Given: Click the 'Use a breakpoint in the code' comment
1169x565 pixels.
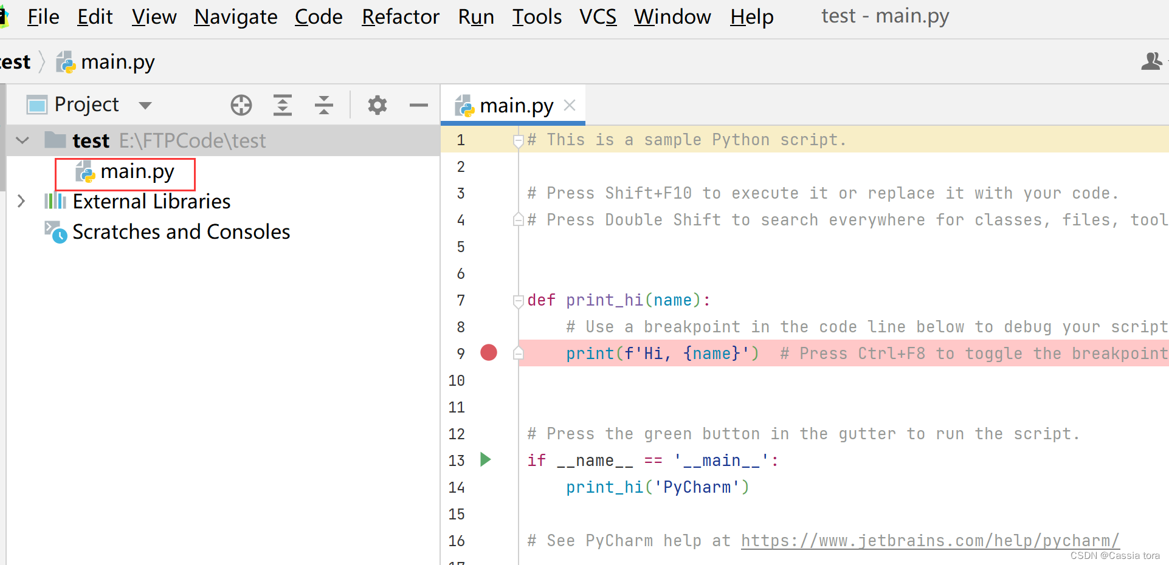Looking at the screenshot, I should [867, 327].
